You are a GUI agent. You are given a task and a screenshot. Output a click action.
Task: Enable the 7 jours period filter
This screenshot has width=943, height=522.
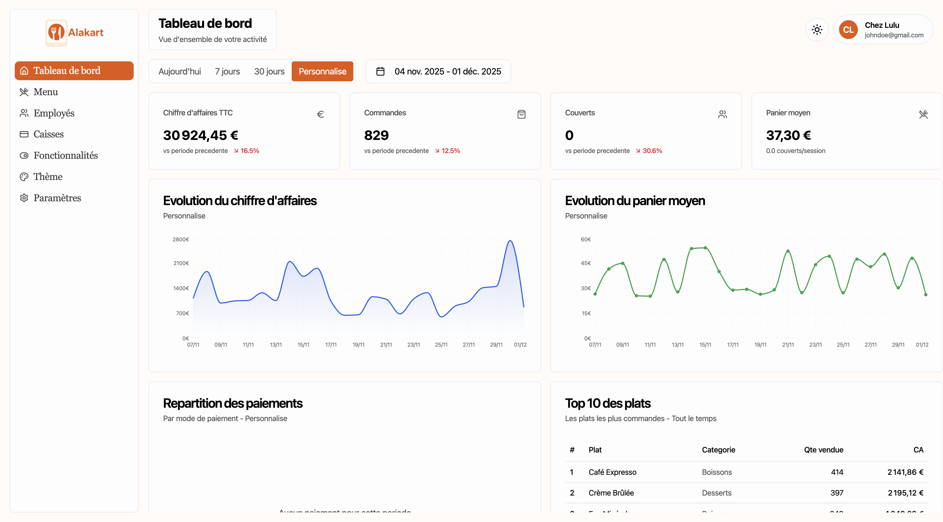227,71
